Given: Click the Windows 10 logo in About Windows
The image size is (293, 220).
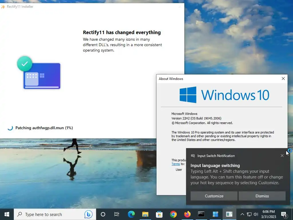Looking at the screenshot, I should (224, 95).
